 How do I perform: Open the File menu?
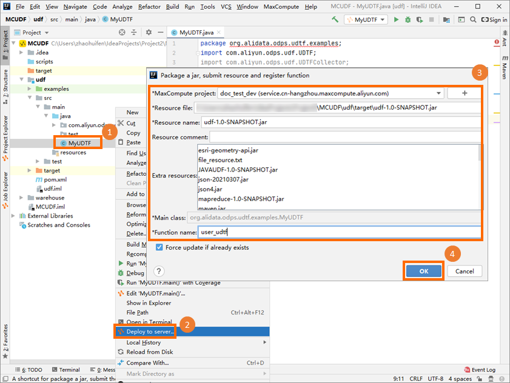click(20, 7)
